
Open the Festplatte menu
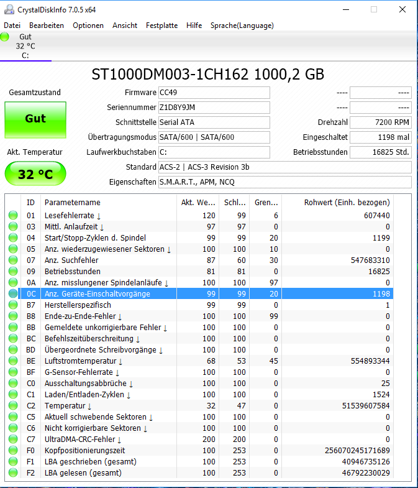pyautogui.click(x=161, y=25)
